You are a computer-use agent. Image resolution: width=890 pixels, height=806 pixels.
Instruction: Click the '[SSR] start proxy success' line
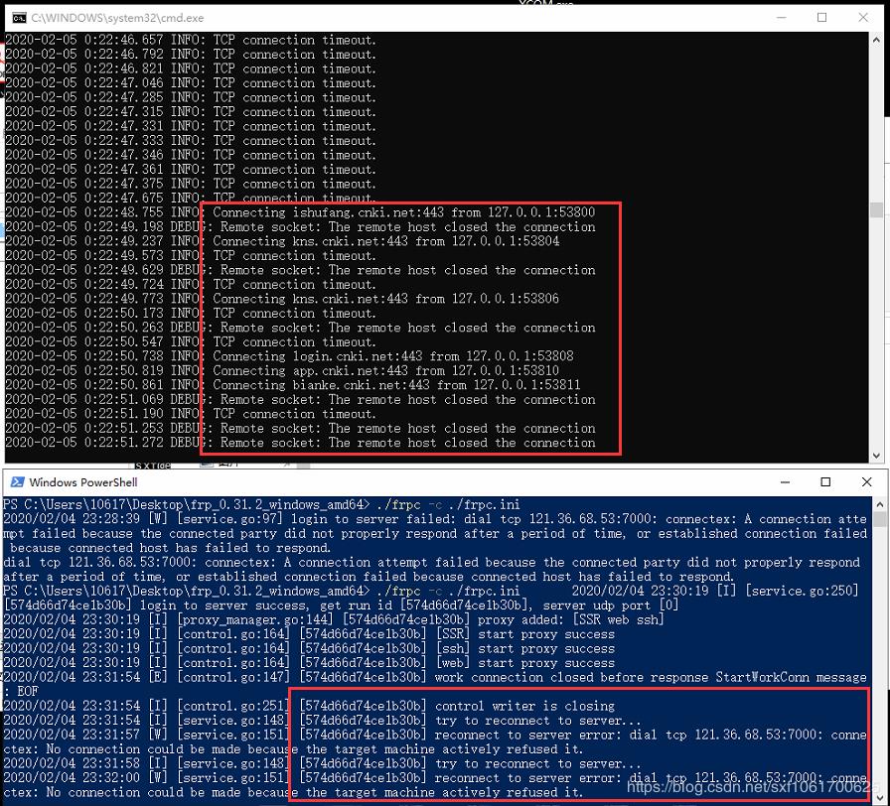[x=525, y=634]
